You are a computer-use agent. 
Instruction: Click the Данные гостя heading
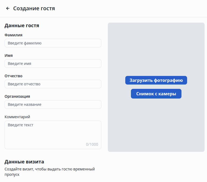(22, 26)
